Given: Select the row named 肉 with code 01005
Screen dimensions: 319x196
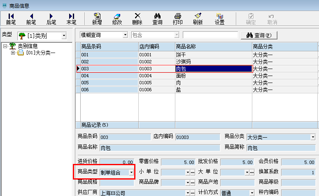Looking at the screenshot, I should pos(197,83).
